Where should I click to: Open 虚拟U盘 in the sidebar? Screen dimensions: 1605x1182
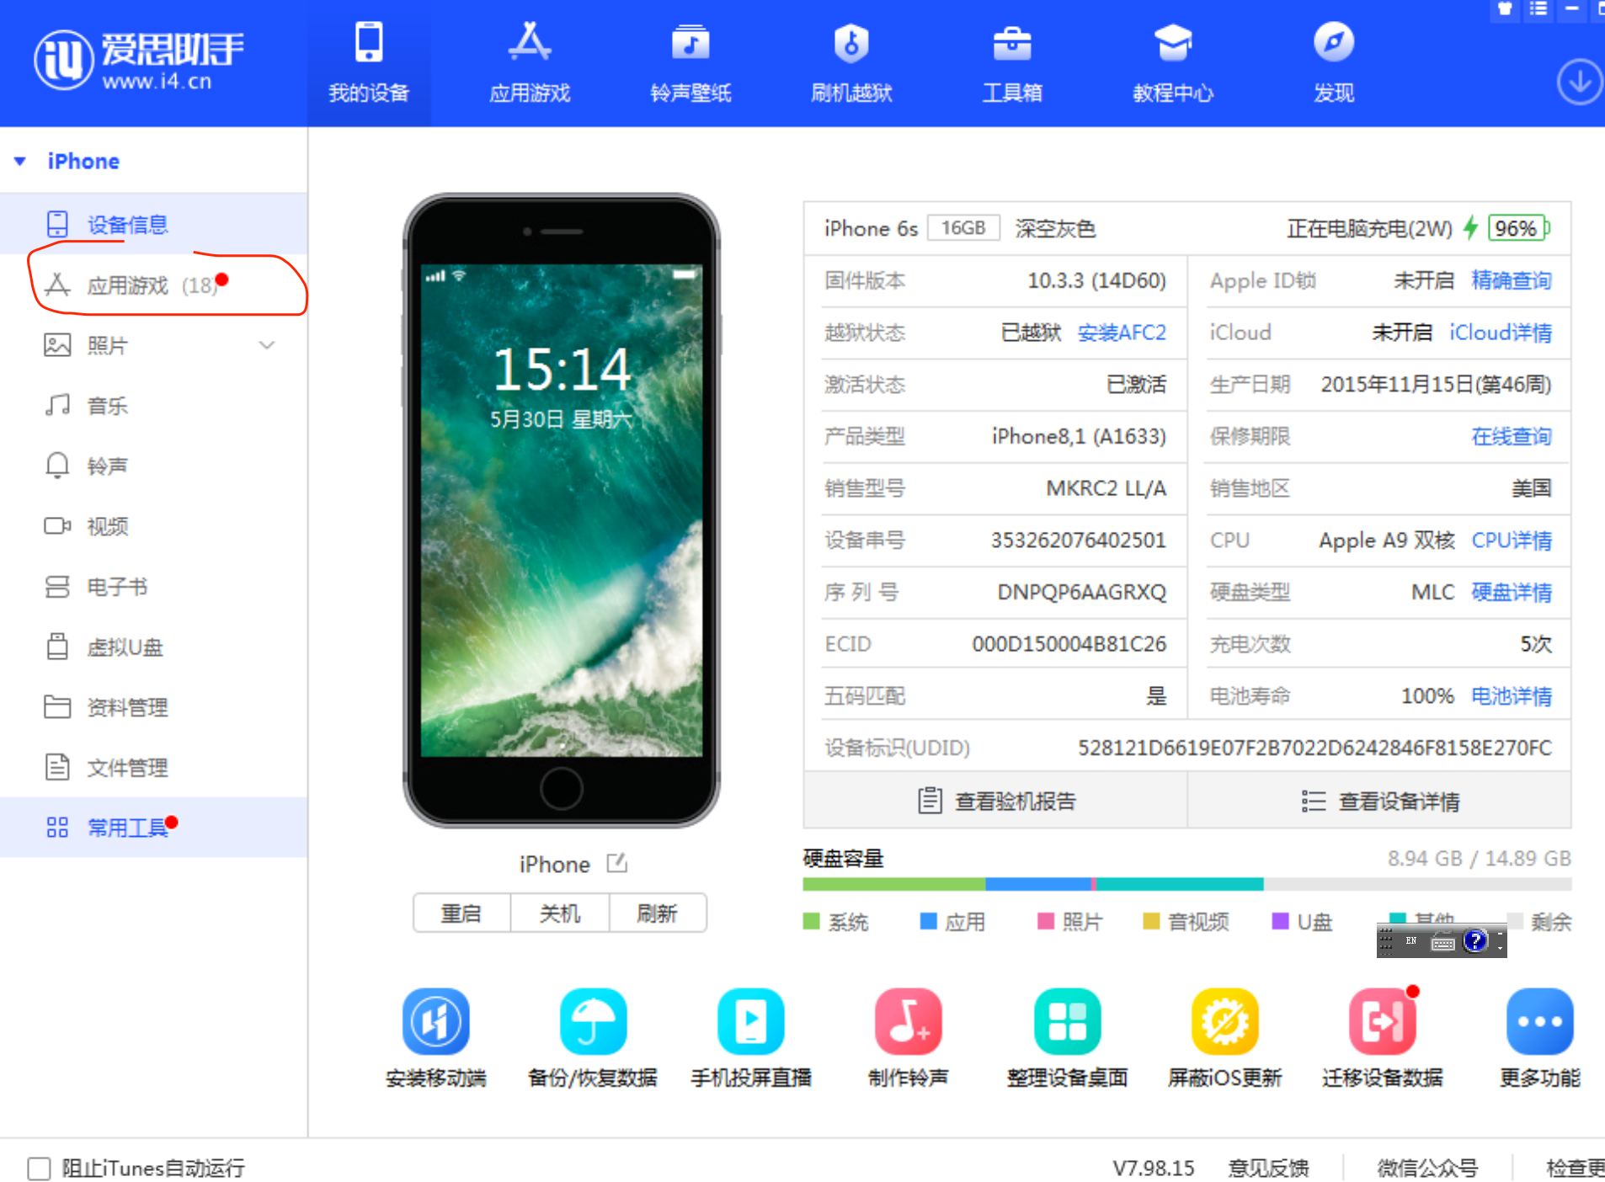153,647
